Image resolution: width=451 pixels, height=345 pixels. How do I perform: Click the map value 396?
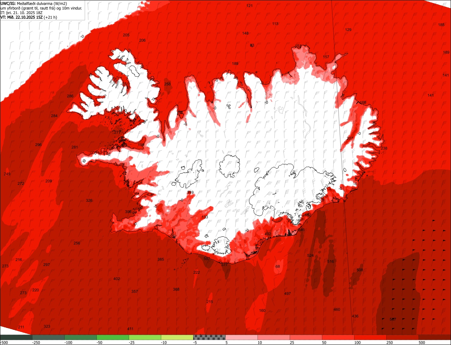(128, 212)
